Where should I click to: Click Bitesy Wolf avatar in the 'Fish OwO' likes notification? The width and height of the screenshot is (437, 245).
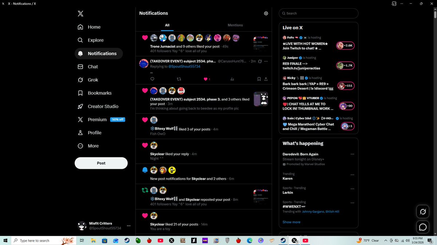(154, 120)
